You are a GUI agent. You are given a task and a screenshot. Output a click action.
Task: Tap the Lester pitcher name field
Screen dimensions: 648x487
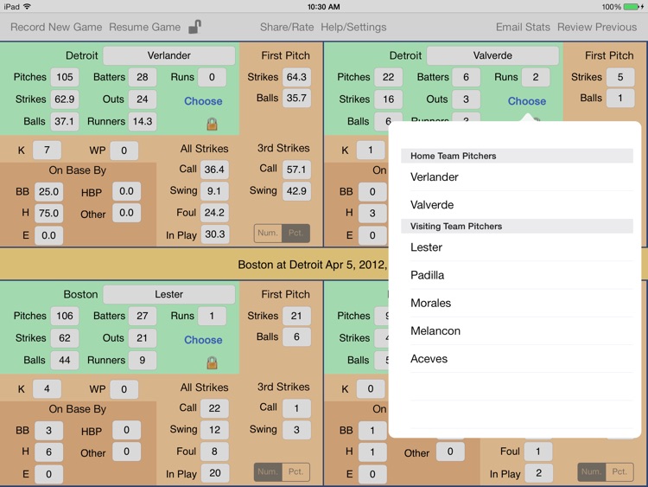click(x=169, y=294)
